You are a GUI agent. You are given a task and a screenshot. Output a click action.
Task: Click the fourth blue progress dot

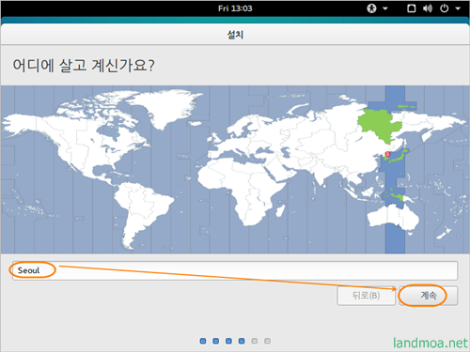[242, 341]
